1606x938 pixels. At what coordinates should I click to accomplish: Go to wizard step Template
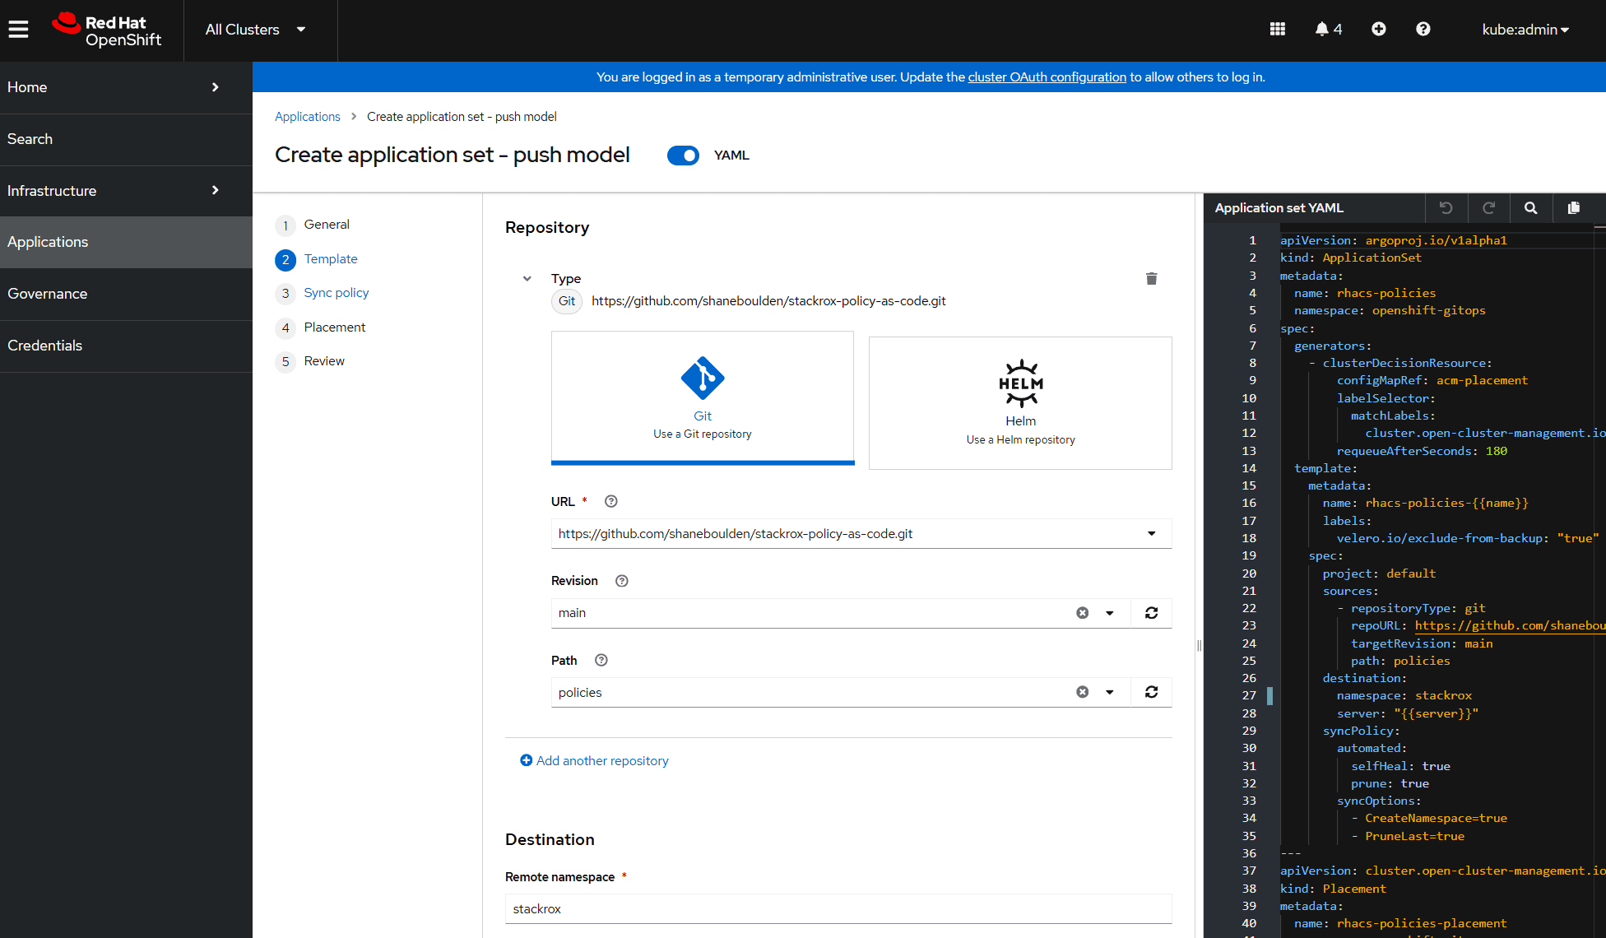pyautogui.click(x=331, y=259)
